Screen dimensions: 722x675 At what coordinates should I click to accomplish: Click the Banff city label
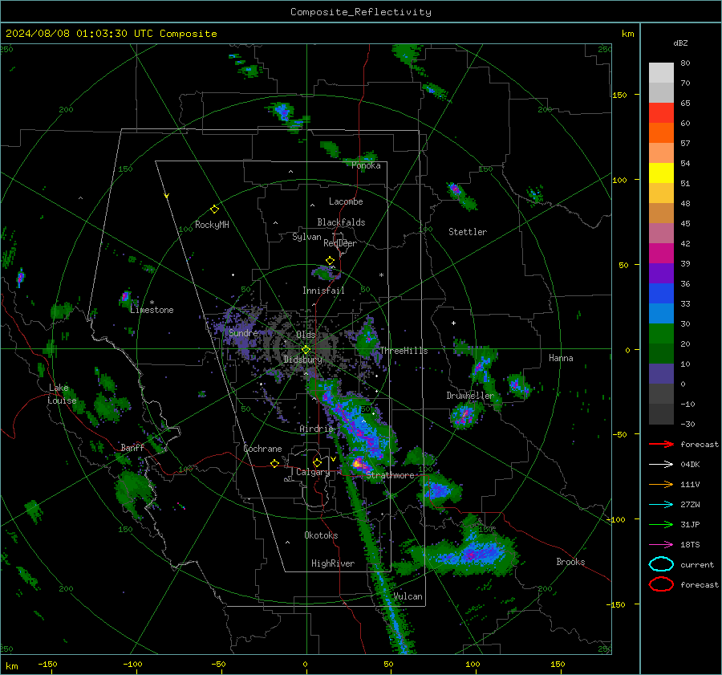coord(132,448)
